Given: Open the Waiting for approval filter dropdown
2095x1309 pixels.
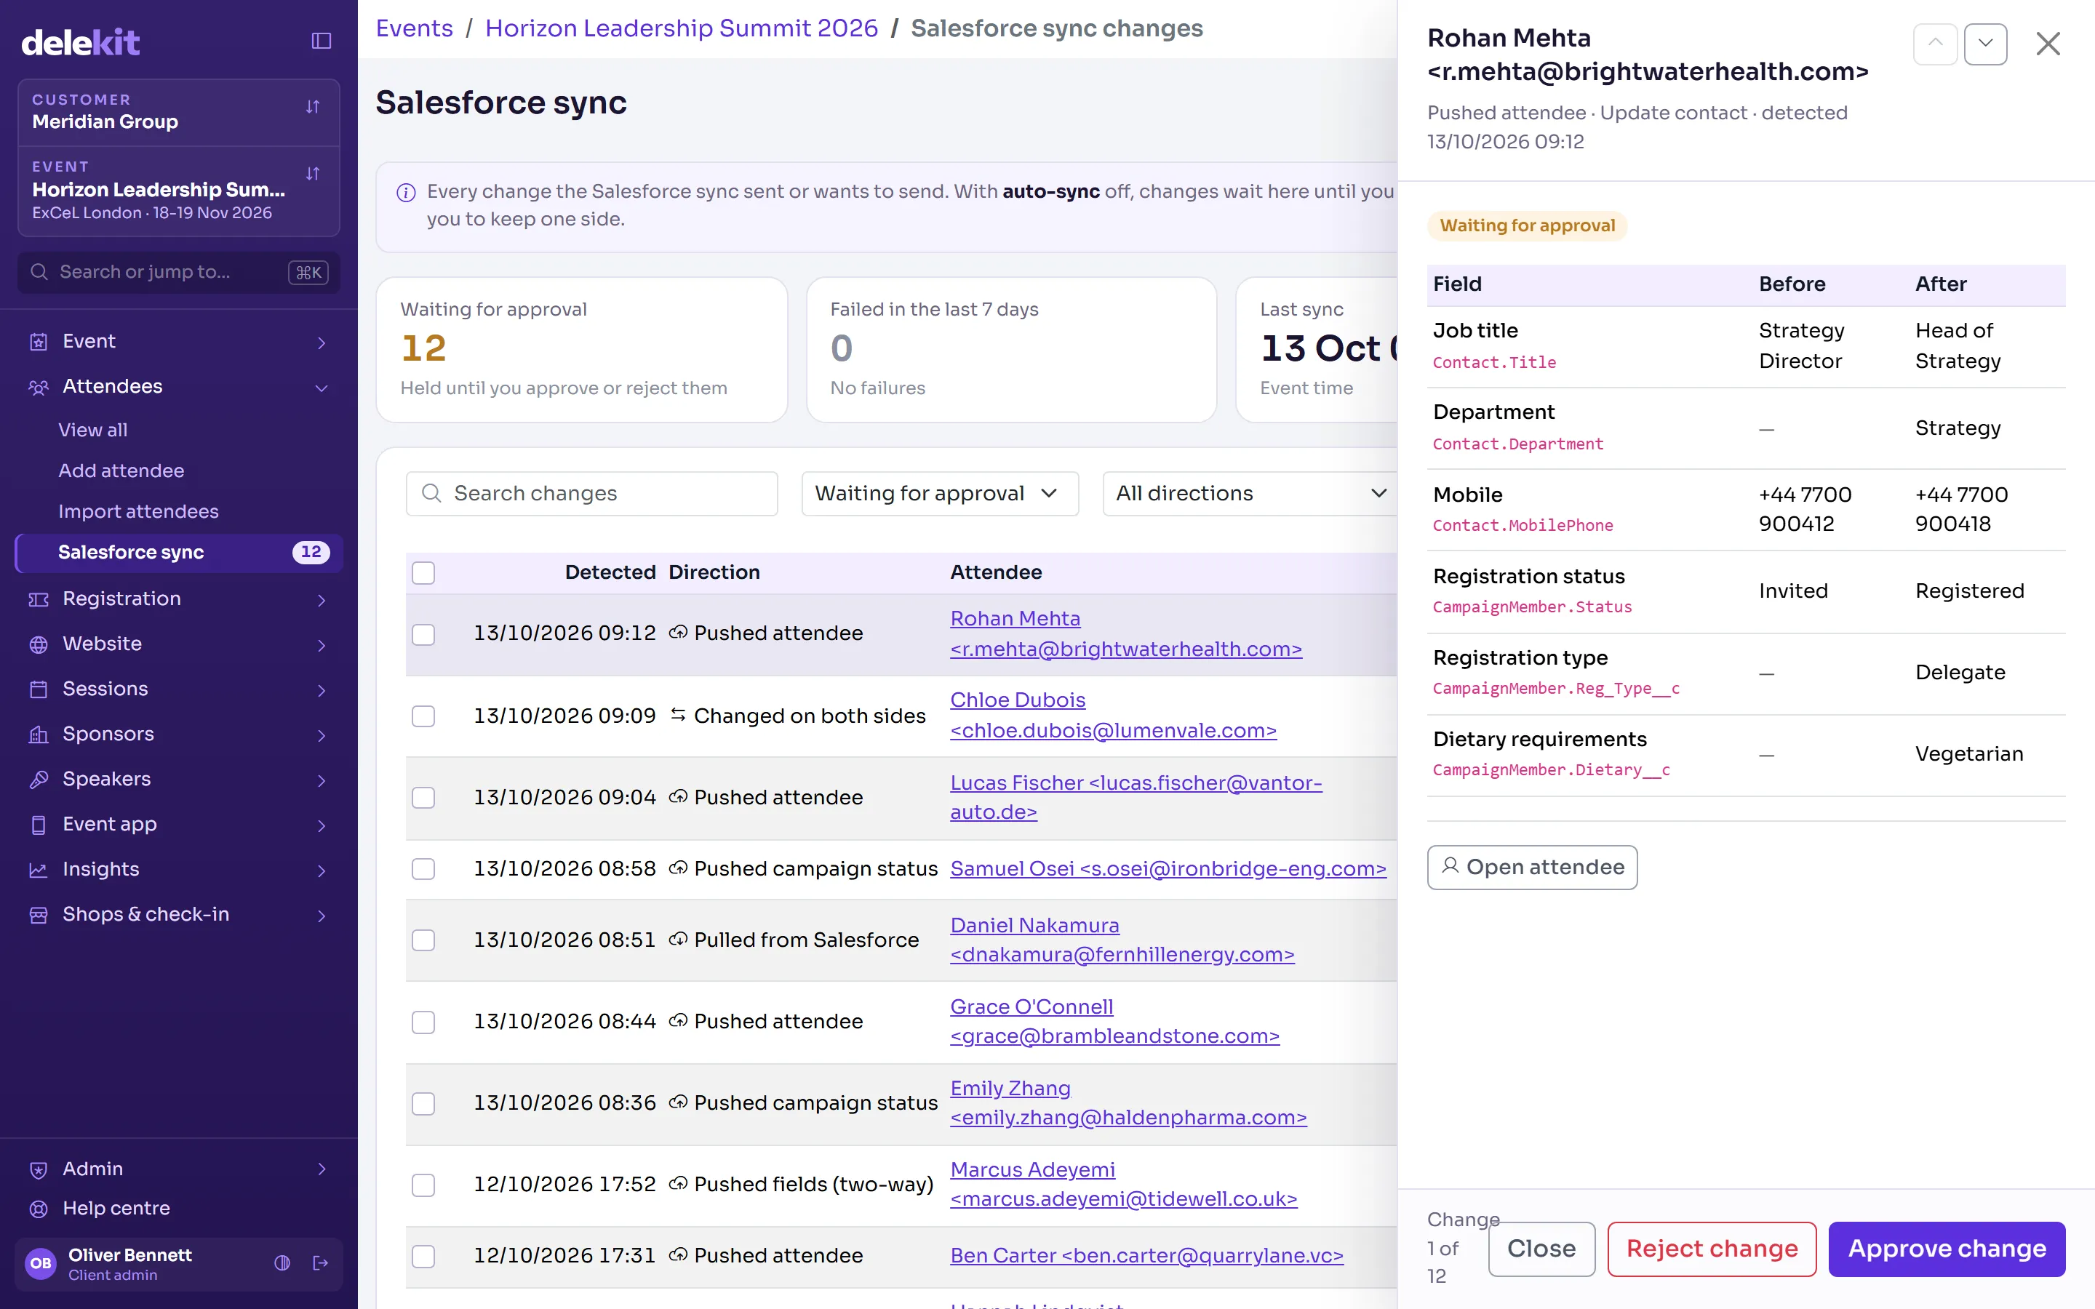Looking at the screenshot, I should click(x=940, y=494).
